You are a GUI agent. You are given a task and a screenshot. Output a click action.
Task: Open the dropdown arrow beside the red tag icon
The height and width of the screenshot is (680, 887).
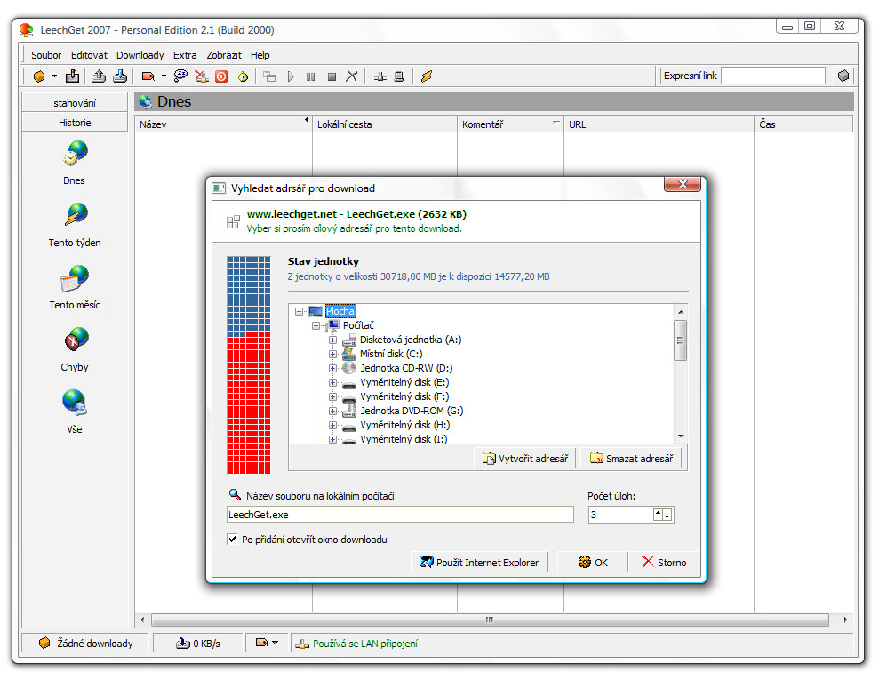click(164, 76)
